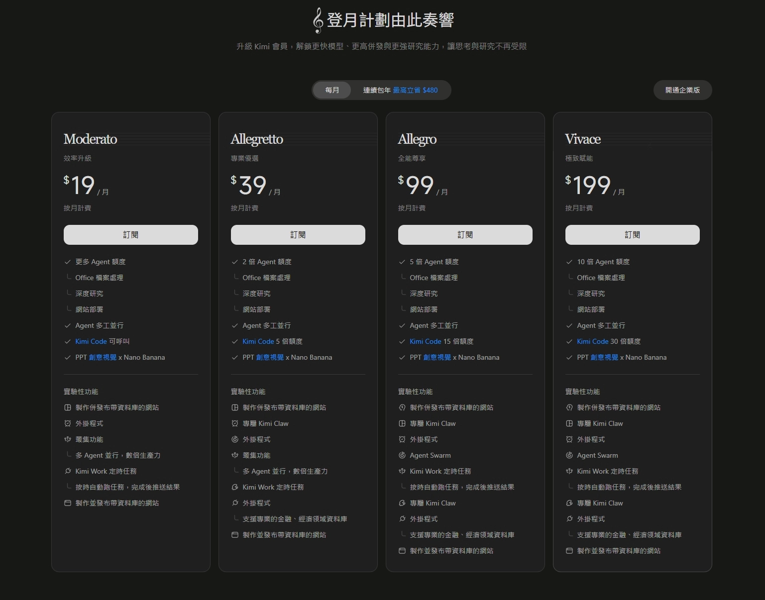
Task: Click the 更多 Agent 額度 feature text
Action: (101, 262)
